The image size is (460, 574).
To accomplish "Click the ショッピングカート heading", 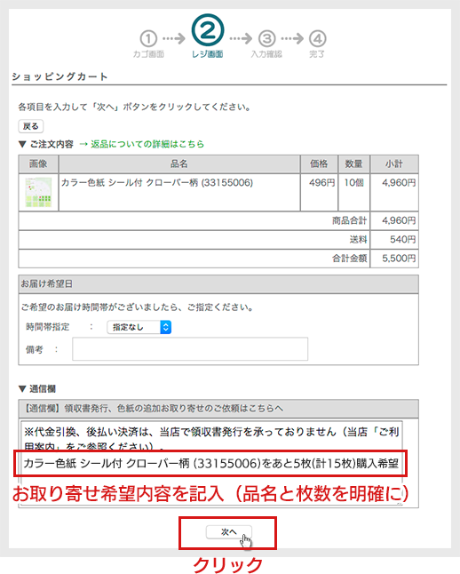I will pos(60,76).
